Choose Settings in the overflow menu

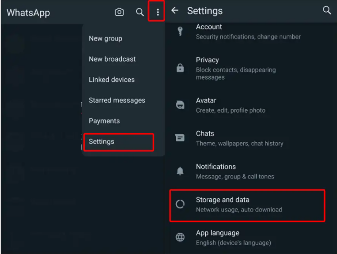coord(102,141)
